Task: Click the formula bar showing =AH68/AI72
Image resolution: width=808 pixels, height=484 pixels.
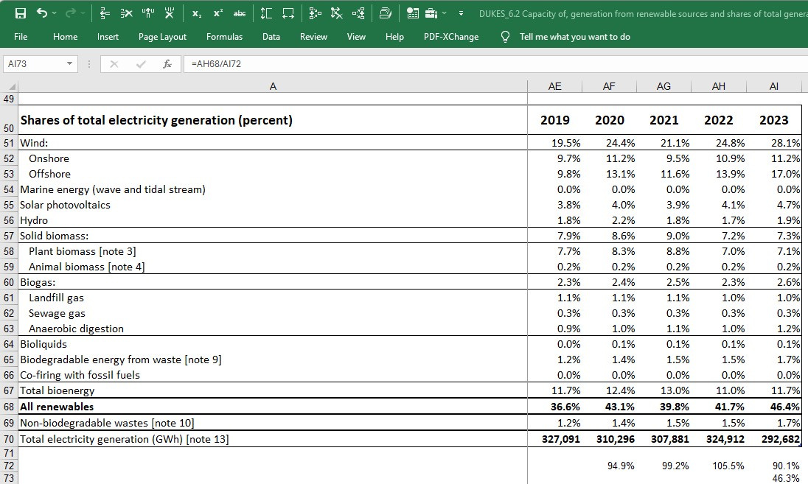Action: click(x=495, y=64)
